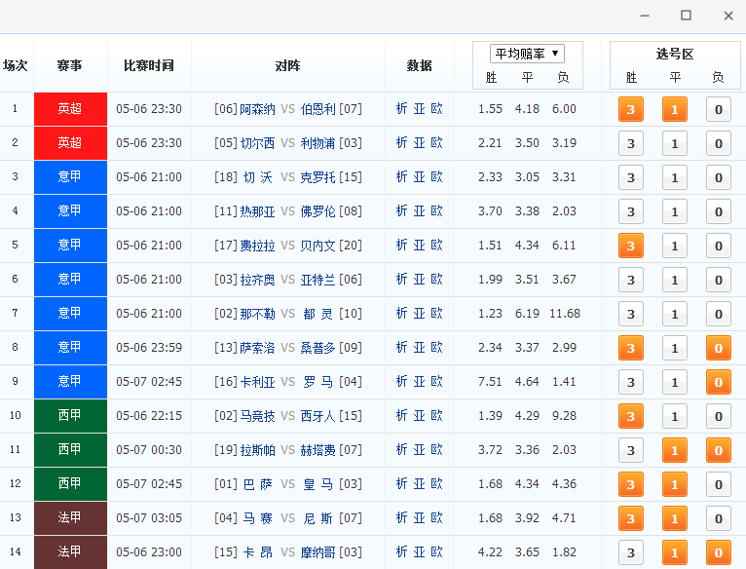Toggle win (3) for 阿森纳 vs 伯恩利
The width and height of the screenshot is (746, 569).
pyautogui.click(x=631, y=109)
